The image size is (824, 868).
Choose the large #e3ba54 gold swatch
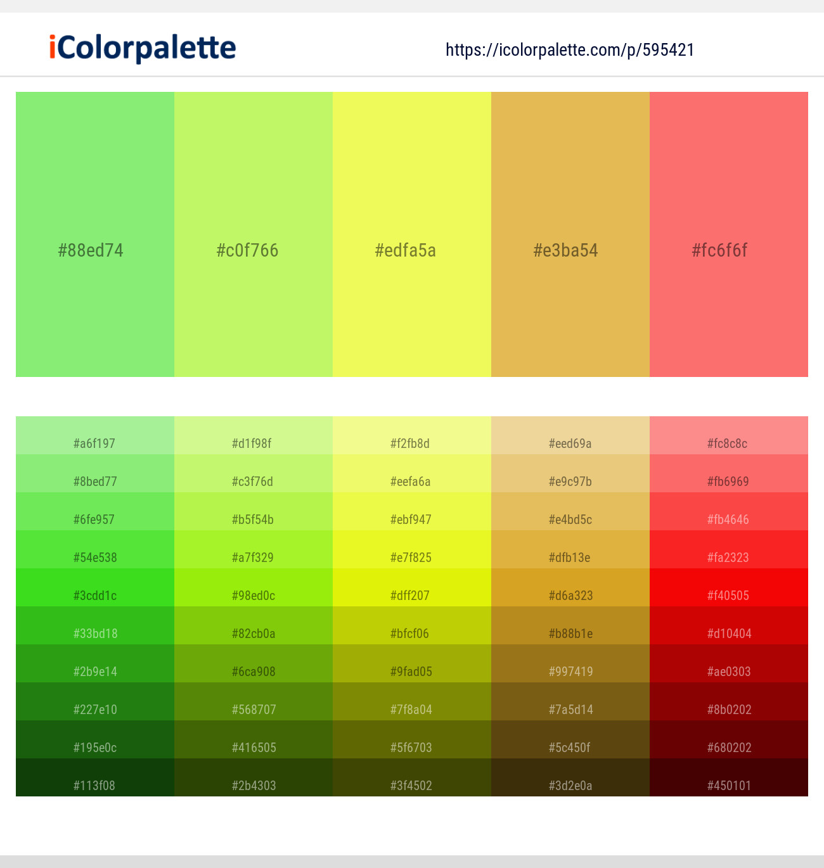click(x=570, y=234)
